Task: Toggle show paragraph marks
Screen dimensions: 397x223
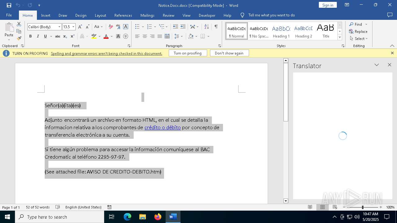Action: 216,27
